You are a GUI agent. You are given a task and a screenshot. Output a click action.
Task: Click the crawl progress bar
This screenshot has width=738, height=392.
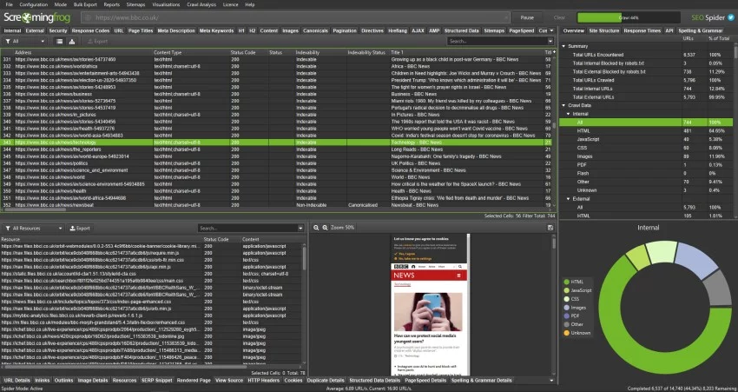point(629,18)
